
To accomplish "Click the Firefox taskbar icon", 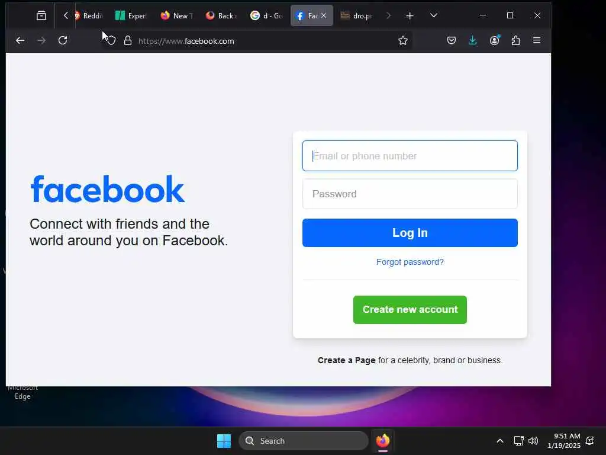I will pyautogui.click(x=383, y=441).
